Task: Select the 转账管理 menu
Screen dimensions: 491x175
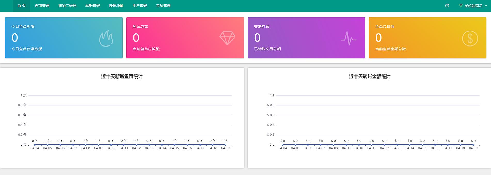Action: pyautogui.click(x=92, y=6)
